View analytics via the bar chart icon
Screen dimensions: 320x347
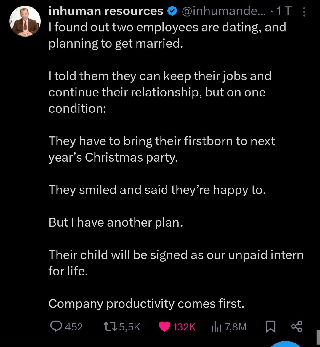click(217, 326)
